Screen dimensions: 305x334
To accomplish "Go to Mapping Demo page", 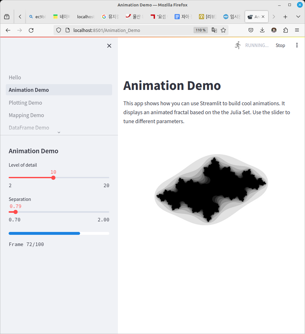I will click(x=27, y=115).
